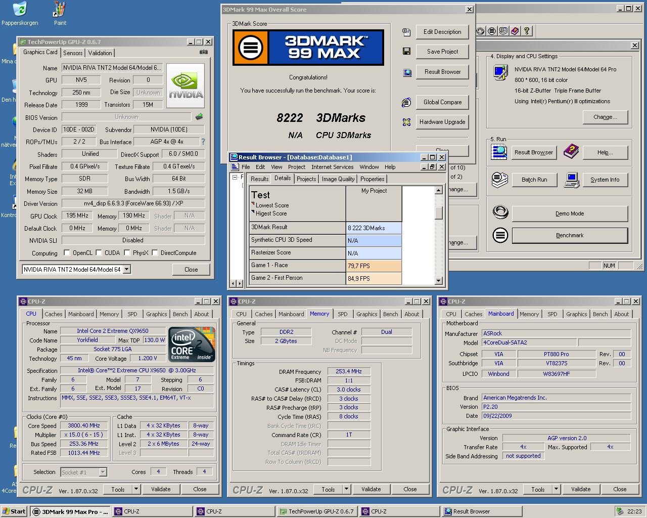Viewport: 647px width, 518px height.
Task: Click the system tray icon beside the clock
Action: pyautogui.click(x=620, y=511)
